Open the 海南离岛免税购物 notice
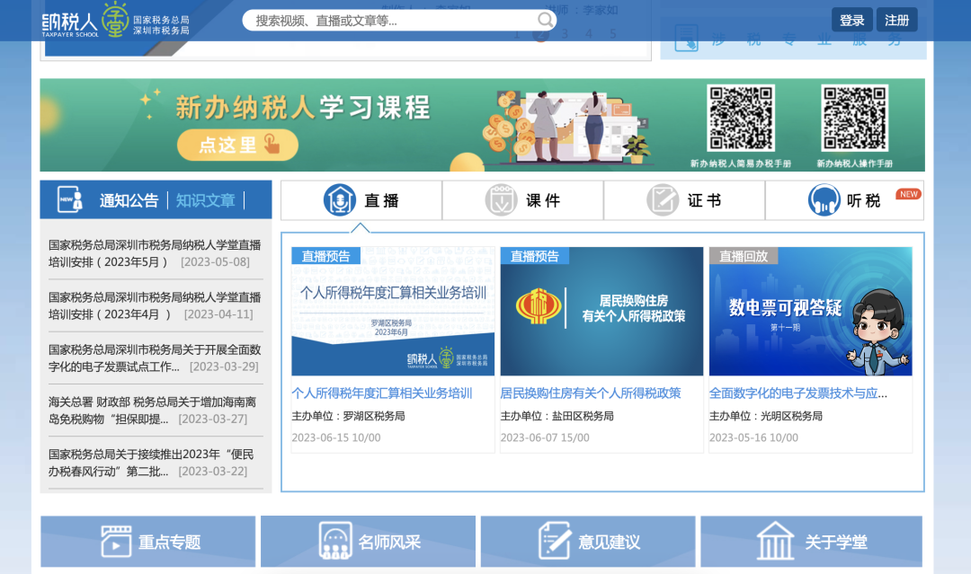Screen dimensions: 971x574 pos(152,411)
